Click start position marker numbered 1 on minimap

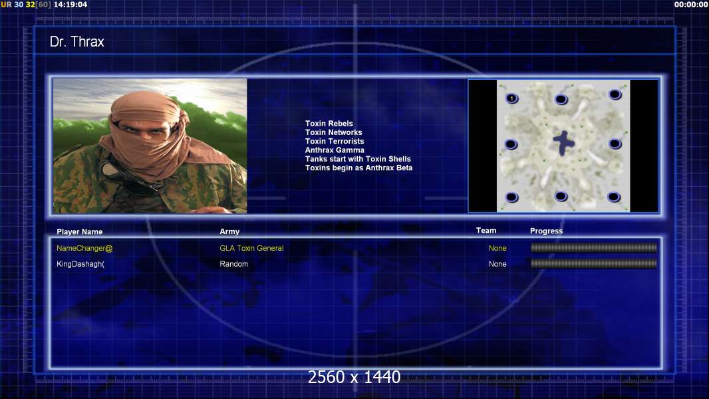click(x=511, y=98)
